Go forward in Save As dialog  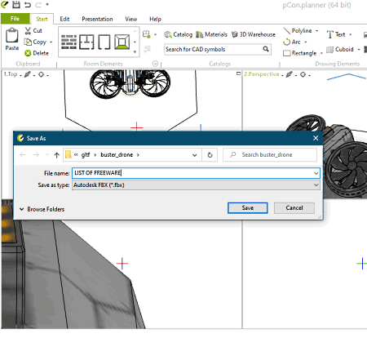(x=36, y=155)
